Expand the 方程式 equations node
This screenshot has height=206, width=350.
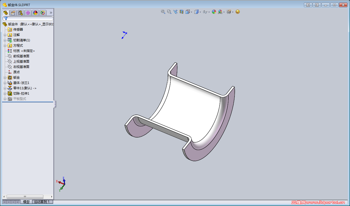click(5, 46)
